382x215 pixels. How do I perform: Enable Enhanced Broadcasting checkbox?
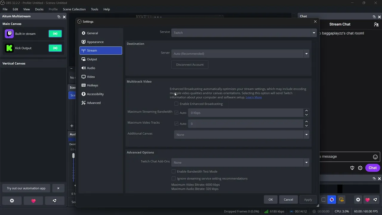pos(176,104)
